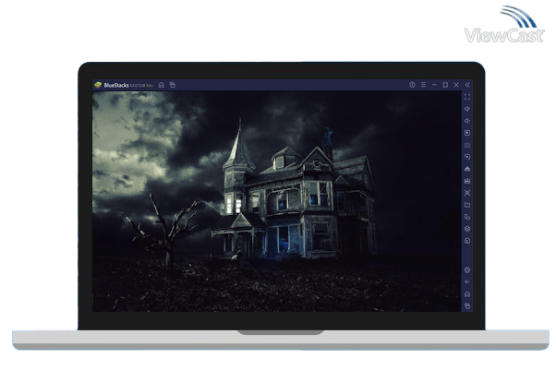The image size is (556, 382).
Task: Open keyboard game controls in sidebar
Action: 467,145
